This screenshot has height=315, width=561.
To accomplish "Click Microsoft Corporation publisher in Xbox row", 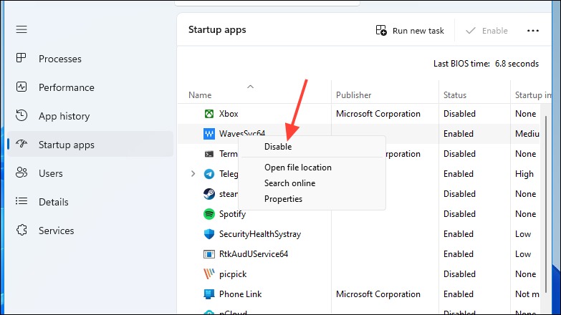I will 378,114.
